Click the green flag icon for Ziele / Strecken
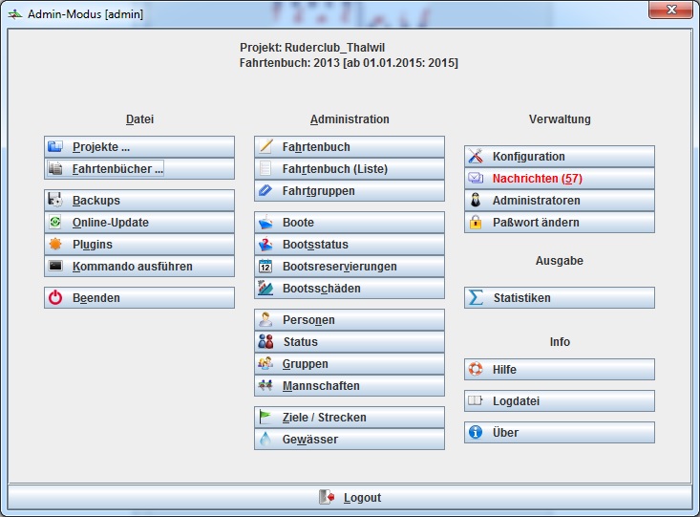 click(x=266, y=418)
